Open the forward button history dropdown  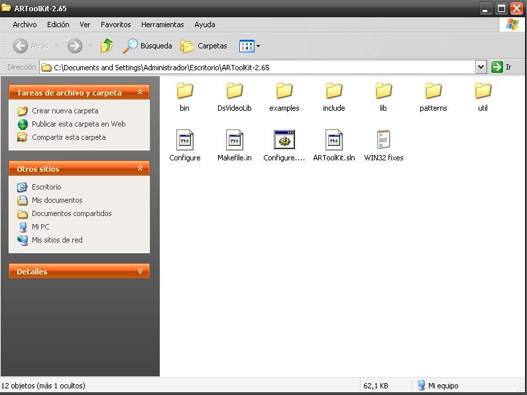tap(90, 46)
